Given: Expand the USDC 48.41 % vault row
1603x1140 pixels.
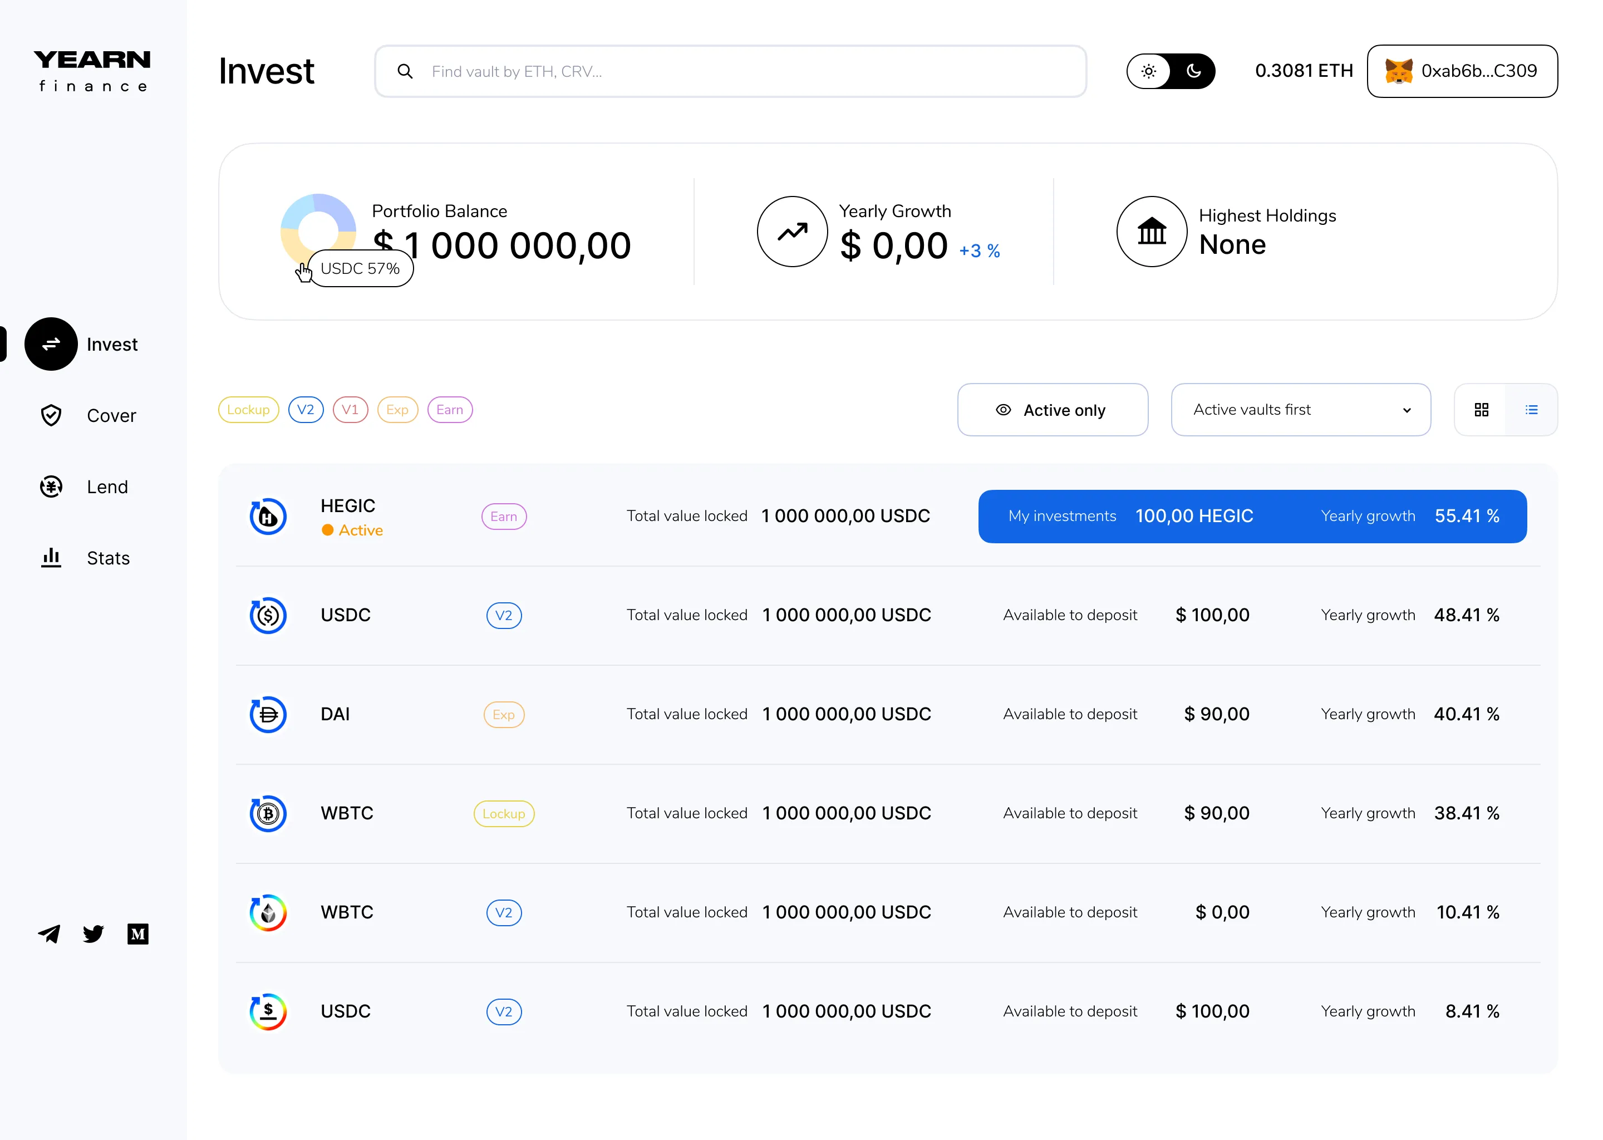Looking at the screenshot, I should pyautogui.click(x=887, y=616).
